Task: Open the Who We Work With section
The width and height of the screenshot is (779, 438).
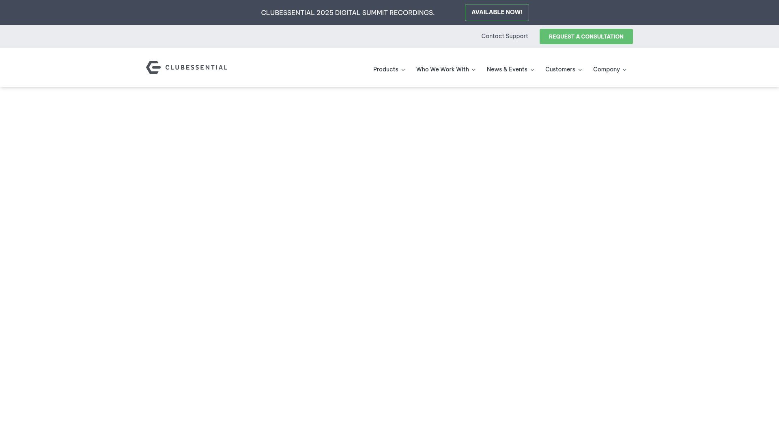Action: (443, 69)
